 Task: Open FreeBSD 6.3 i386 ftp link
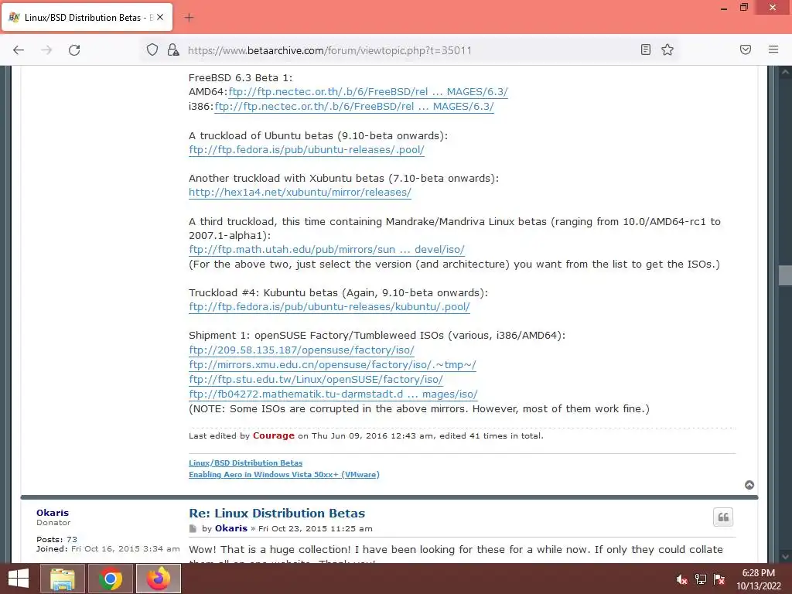click(354, 107)
